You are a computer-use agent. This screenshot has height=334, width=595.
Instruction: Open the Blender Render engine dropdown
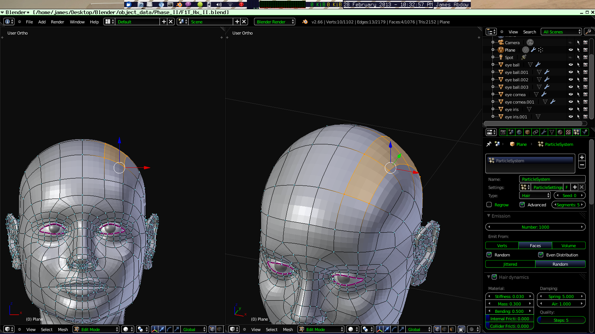coord(275,22)
